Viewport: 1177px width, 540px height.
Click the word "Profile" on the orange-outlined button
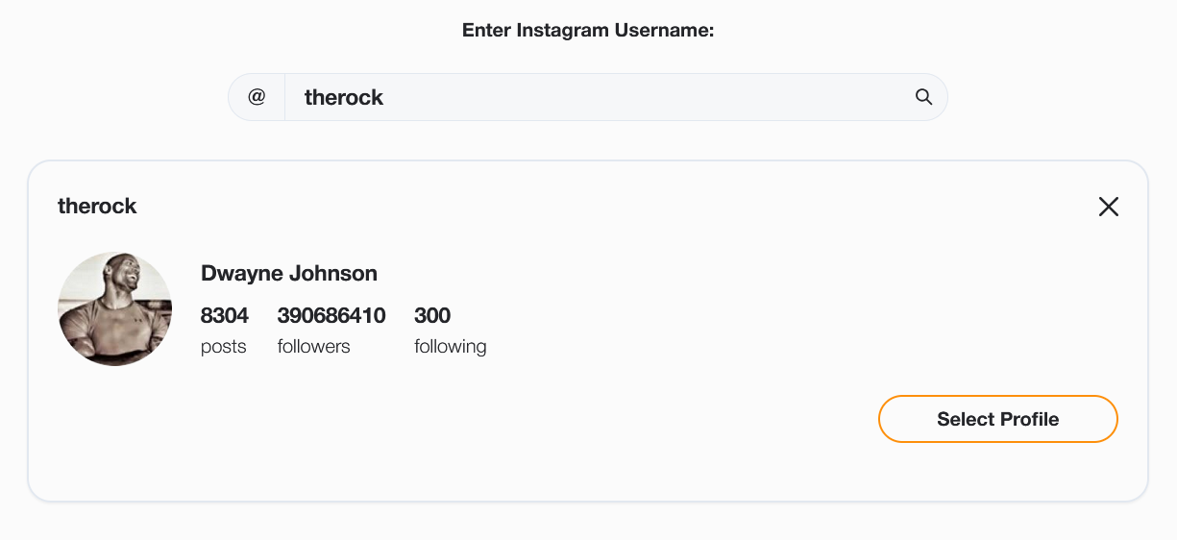[1028, 419]
